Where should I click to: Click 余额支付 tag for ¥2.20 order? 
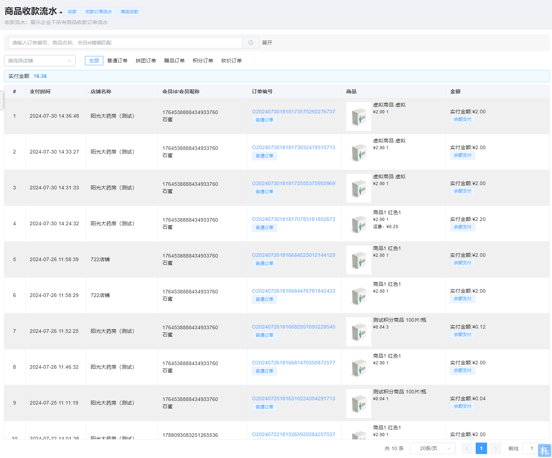tap(463, 227)
